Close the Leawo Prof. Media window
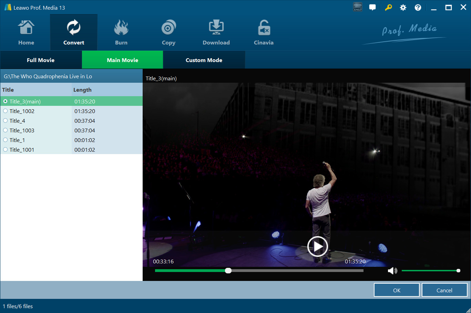Screen dimensions: 471x313 [463, 7]
